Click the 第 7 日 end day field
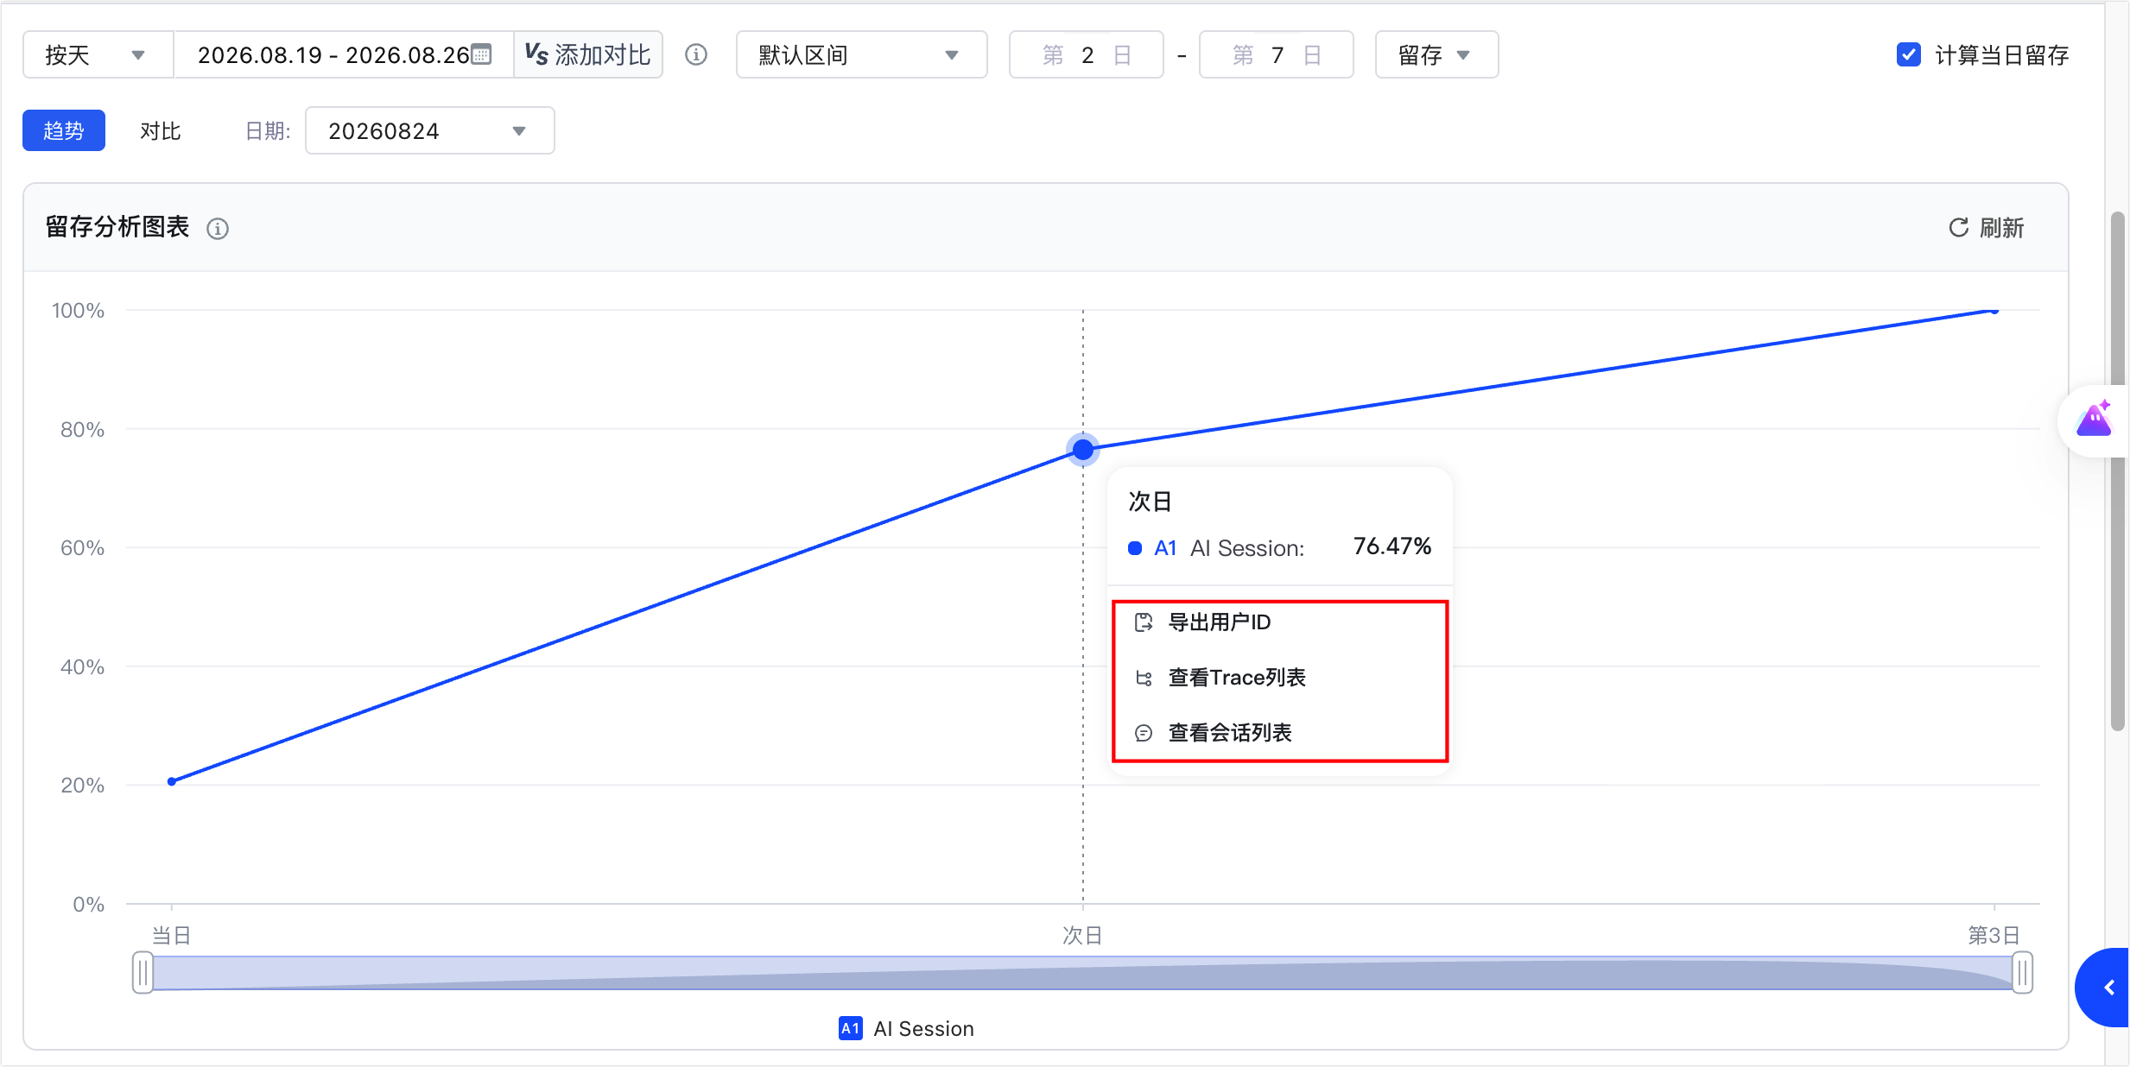This screenshot has height=1067, width=2130. click(x=1277, y=55)
